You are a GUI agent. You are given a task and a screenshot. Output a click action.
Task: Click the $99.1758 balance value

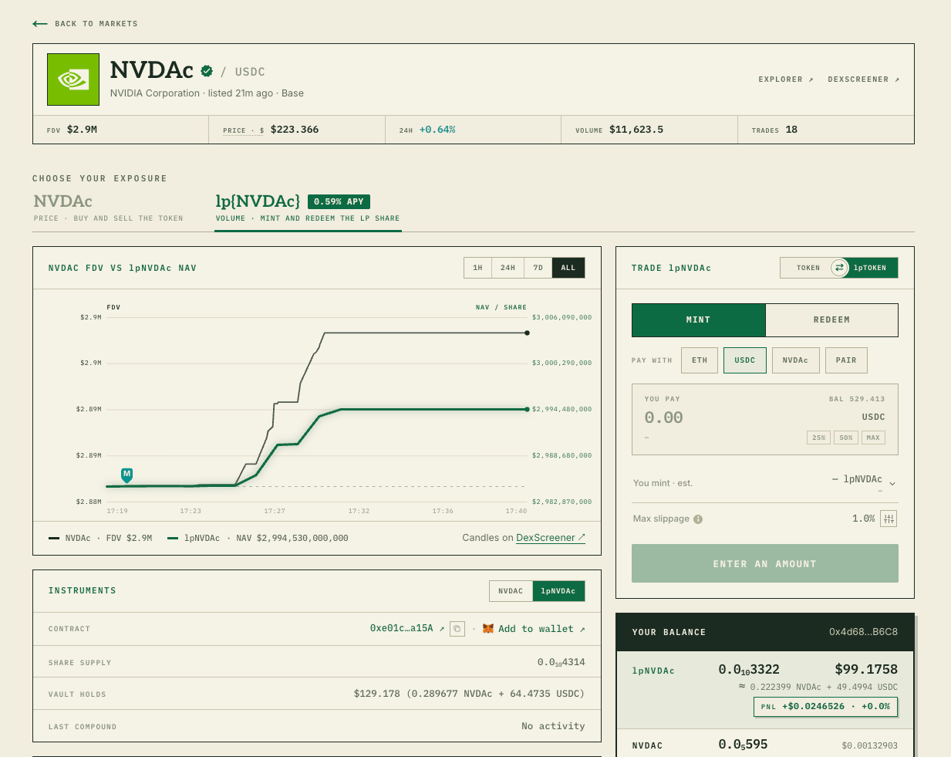coord(866,669)
